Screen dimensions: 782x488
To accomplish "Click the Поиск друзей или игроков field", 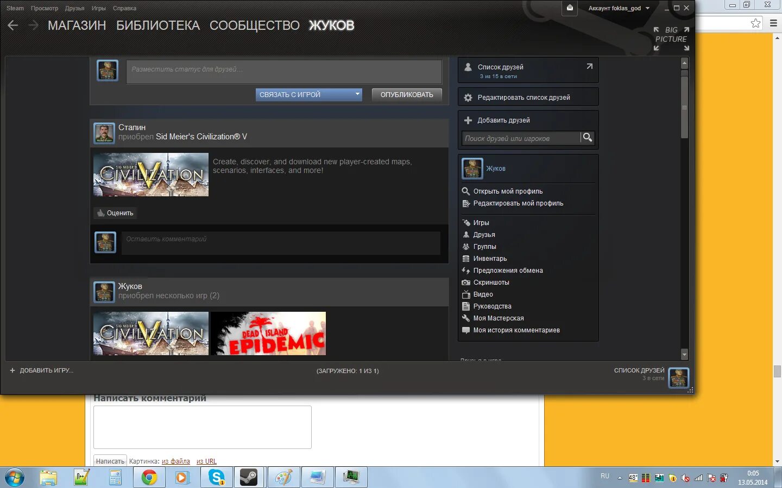I will tap(521, 138).
